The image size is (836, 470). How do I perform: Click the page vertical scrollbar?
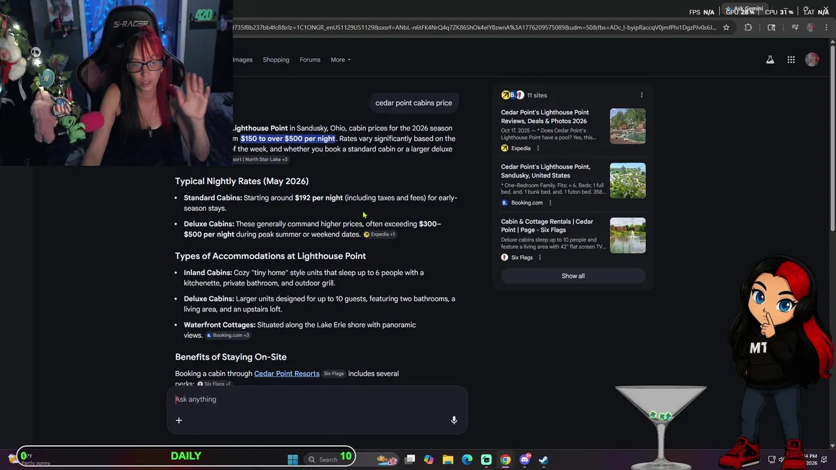click(832, 137)
